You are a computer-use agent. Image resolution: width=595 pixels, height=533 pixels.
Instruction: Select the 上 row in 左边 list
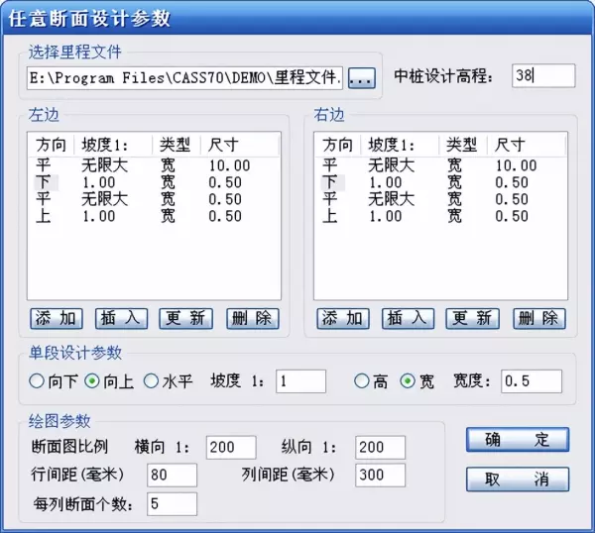point(154,216)
